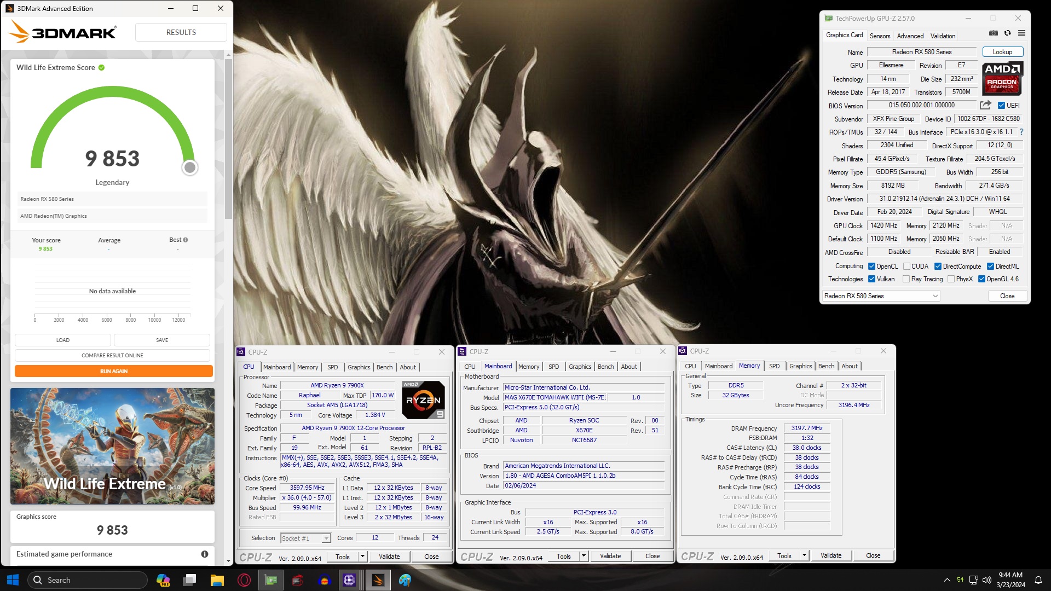The width and height of the screenshot is (1051, 591).
Task: Switch to GPU-Z Sensors tab
Action: 880,36
